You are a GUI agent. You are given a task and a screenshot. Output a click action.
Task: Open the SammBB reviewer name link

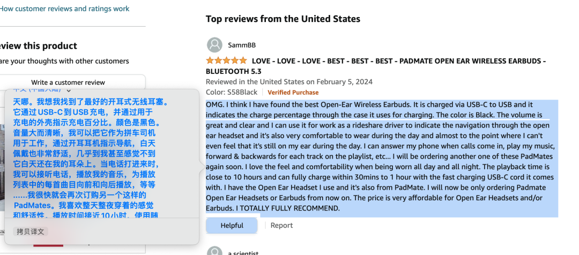point(242,45)
